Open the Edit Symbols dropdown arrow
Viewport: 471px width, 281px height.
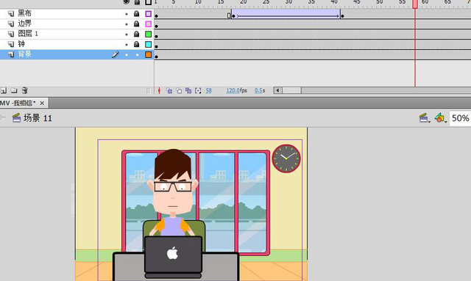pyautogui.click(x=445, y=121)
